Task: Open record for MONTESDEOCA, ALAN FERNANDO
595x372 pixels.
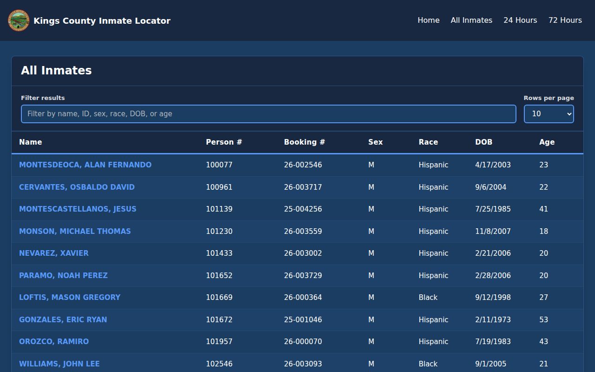Action: (85, 165)
